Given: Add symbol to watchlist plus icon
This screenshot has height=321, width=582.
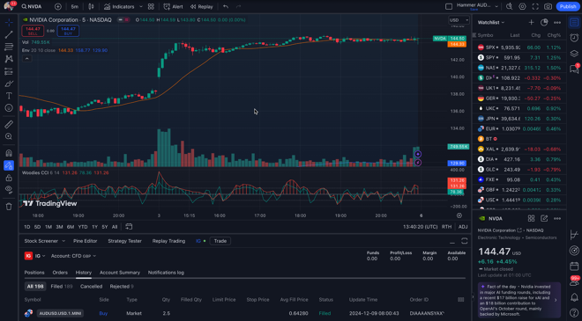Looking at the screenshot, I should point(531,23).
